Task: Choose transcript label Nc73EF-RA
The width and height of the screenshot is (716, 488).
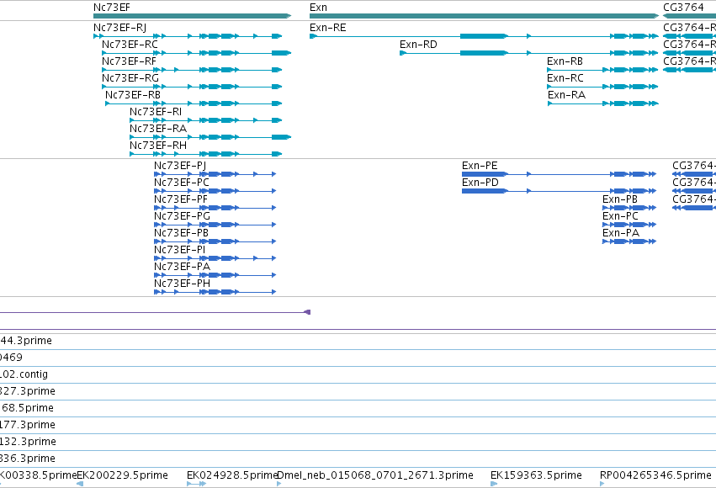Action: click(158, 129)
